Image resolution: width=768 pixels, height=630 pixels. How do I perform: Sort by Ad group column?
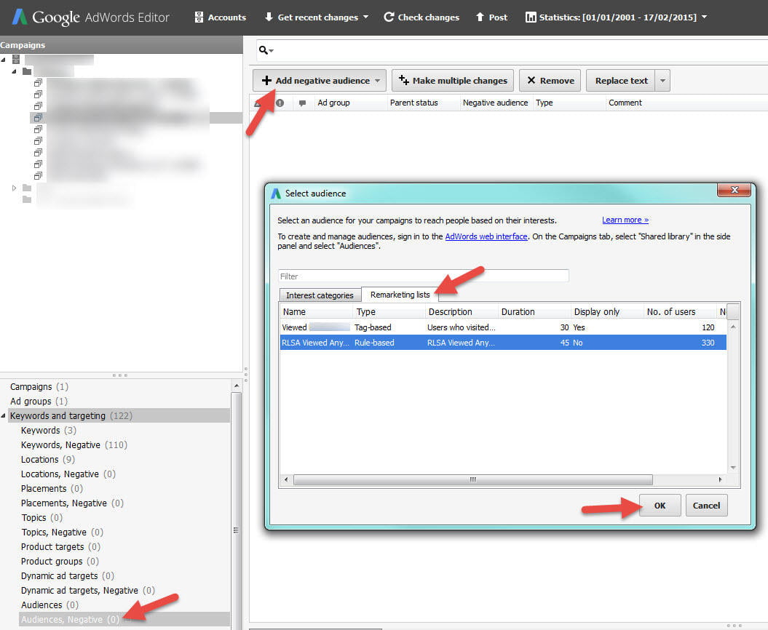point(333,103)
